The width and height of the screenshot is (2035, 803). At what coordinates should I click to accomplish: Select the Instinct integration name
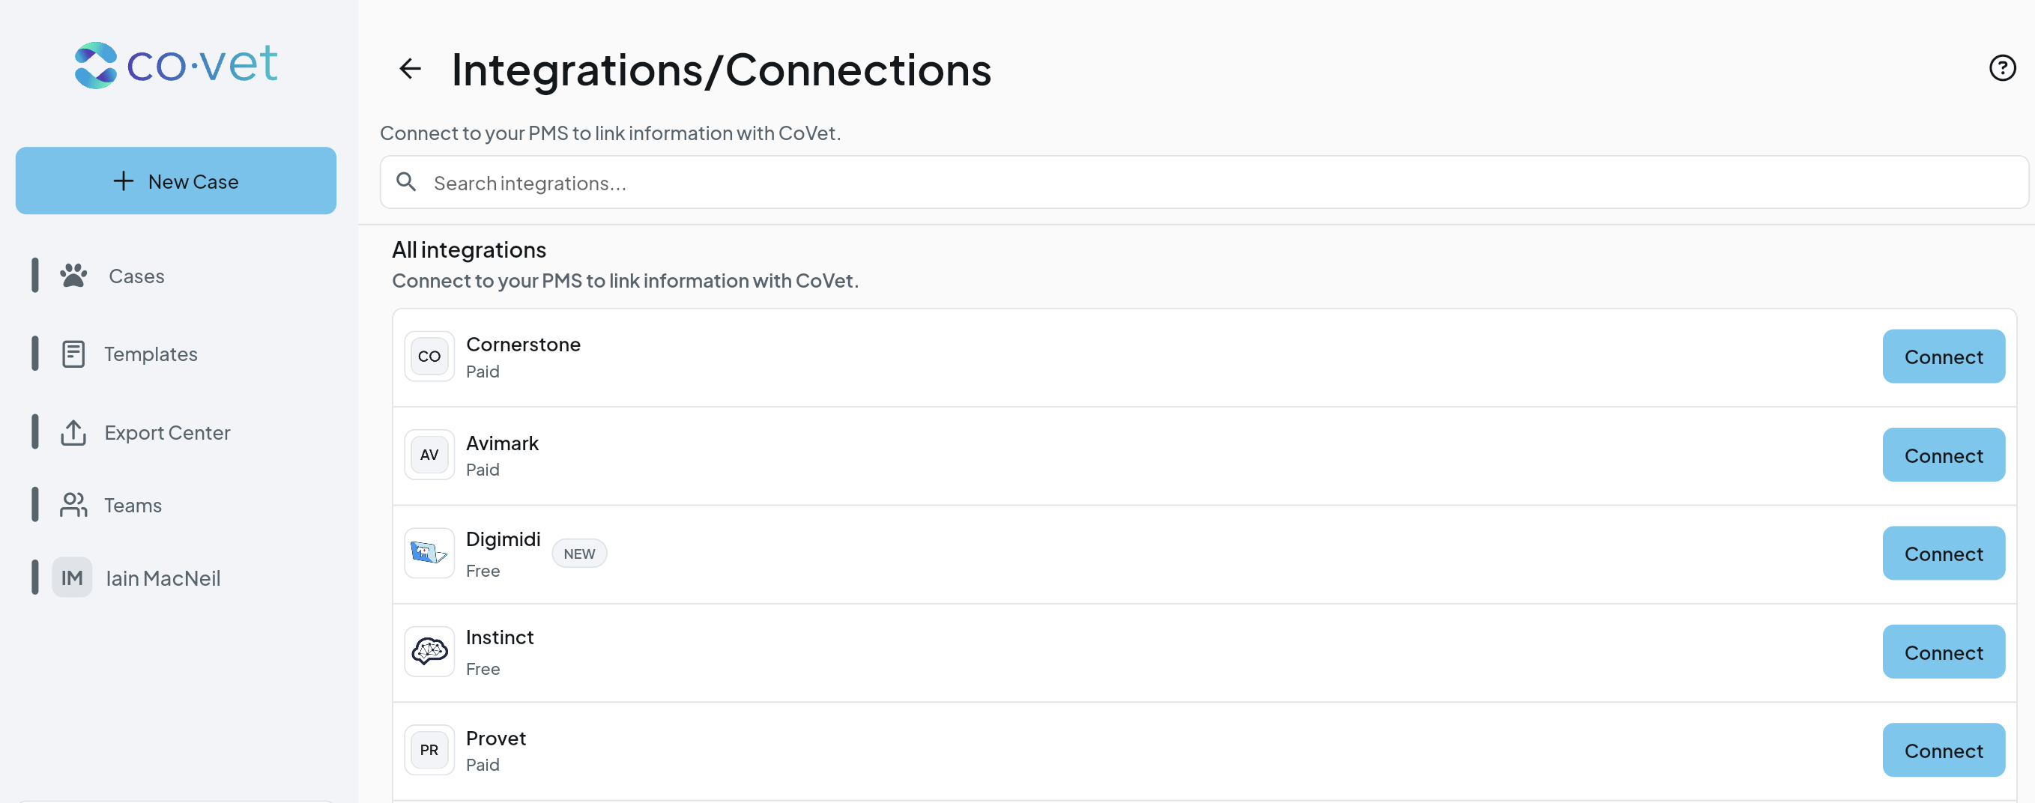tap(500, 637)
